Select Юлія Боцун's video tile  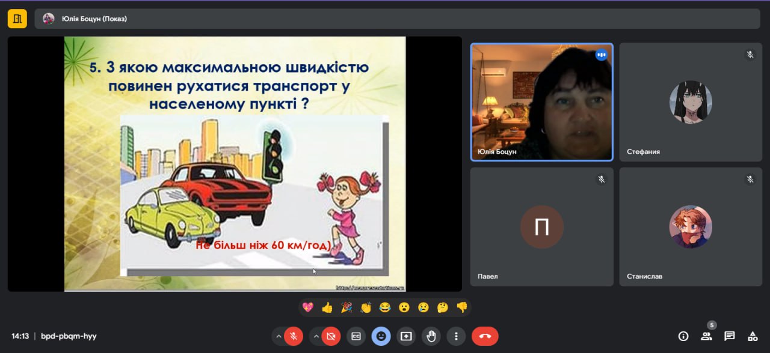[x=541, y=102]
